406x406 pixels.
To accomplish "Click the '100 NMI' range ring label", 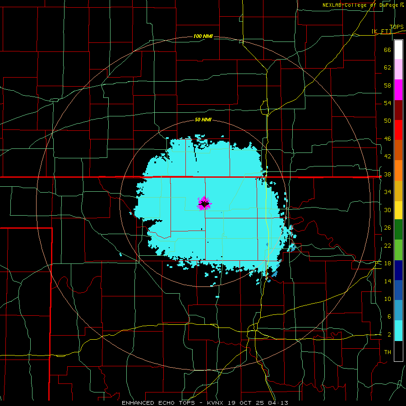I will pos(203,36).
